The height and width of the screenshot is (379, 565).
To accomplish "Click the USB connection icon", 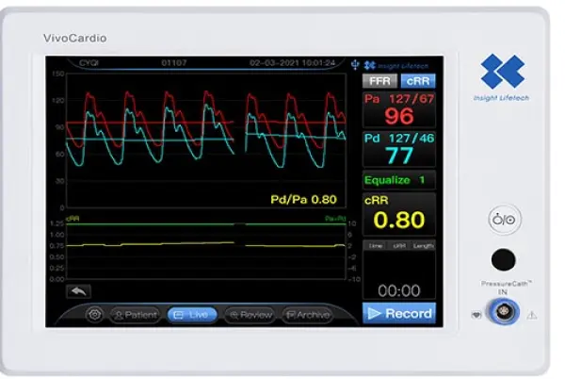I will pyautogui.click(x=355, y=65).
